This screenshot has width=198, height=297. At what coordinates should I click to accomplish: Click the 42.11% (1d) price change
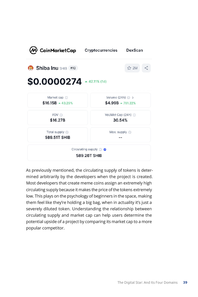96,82
